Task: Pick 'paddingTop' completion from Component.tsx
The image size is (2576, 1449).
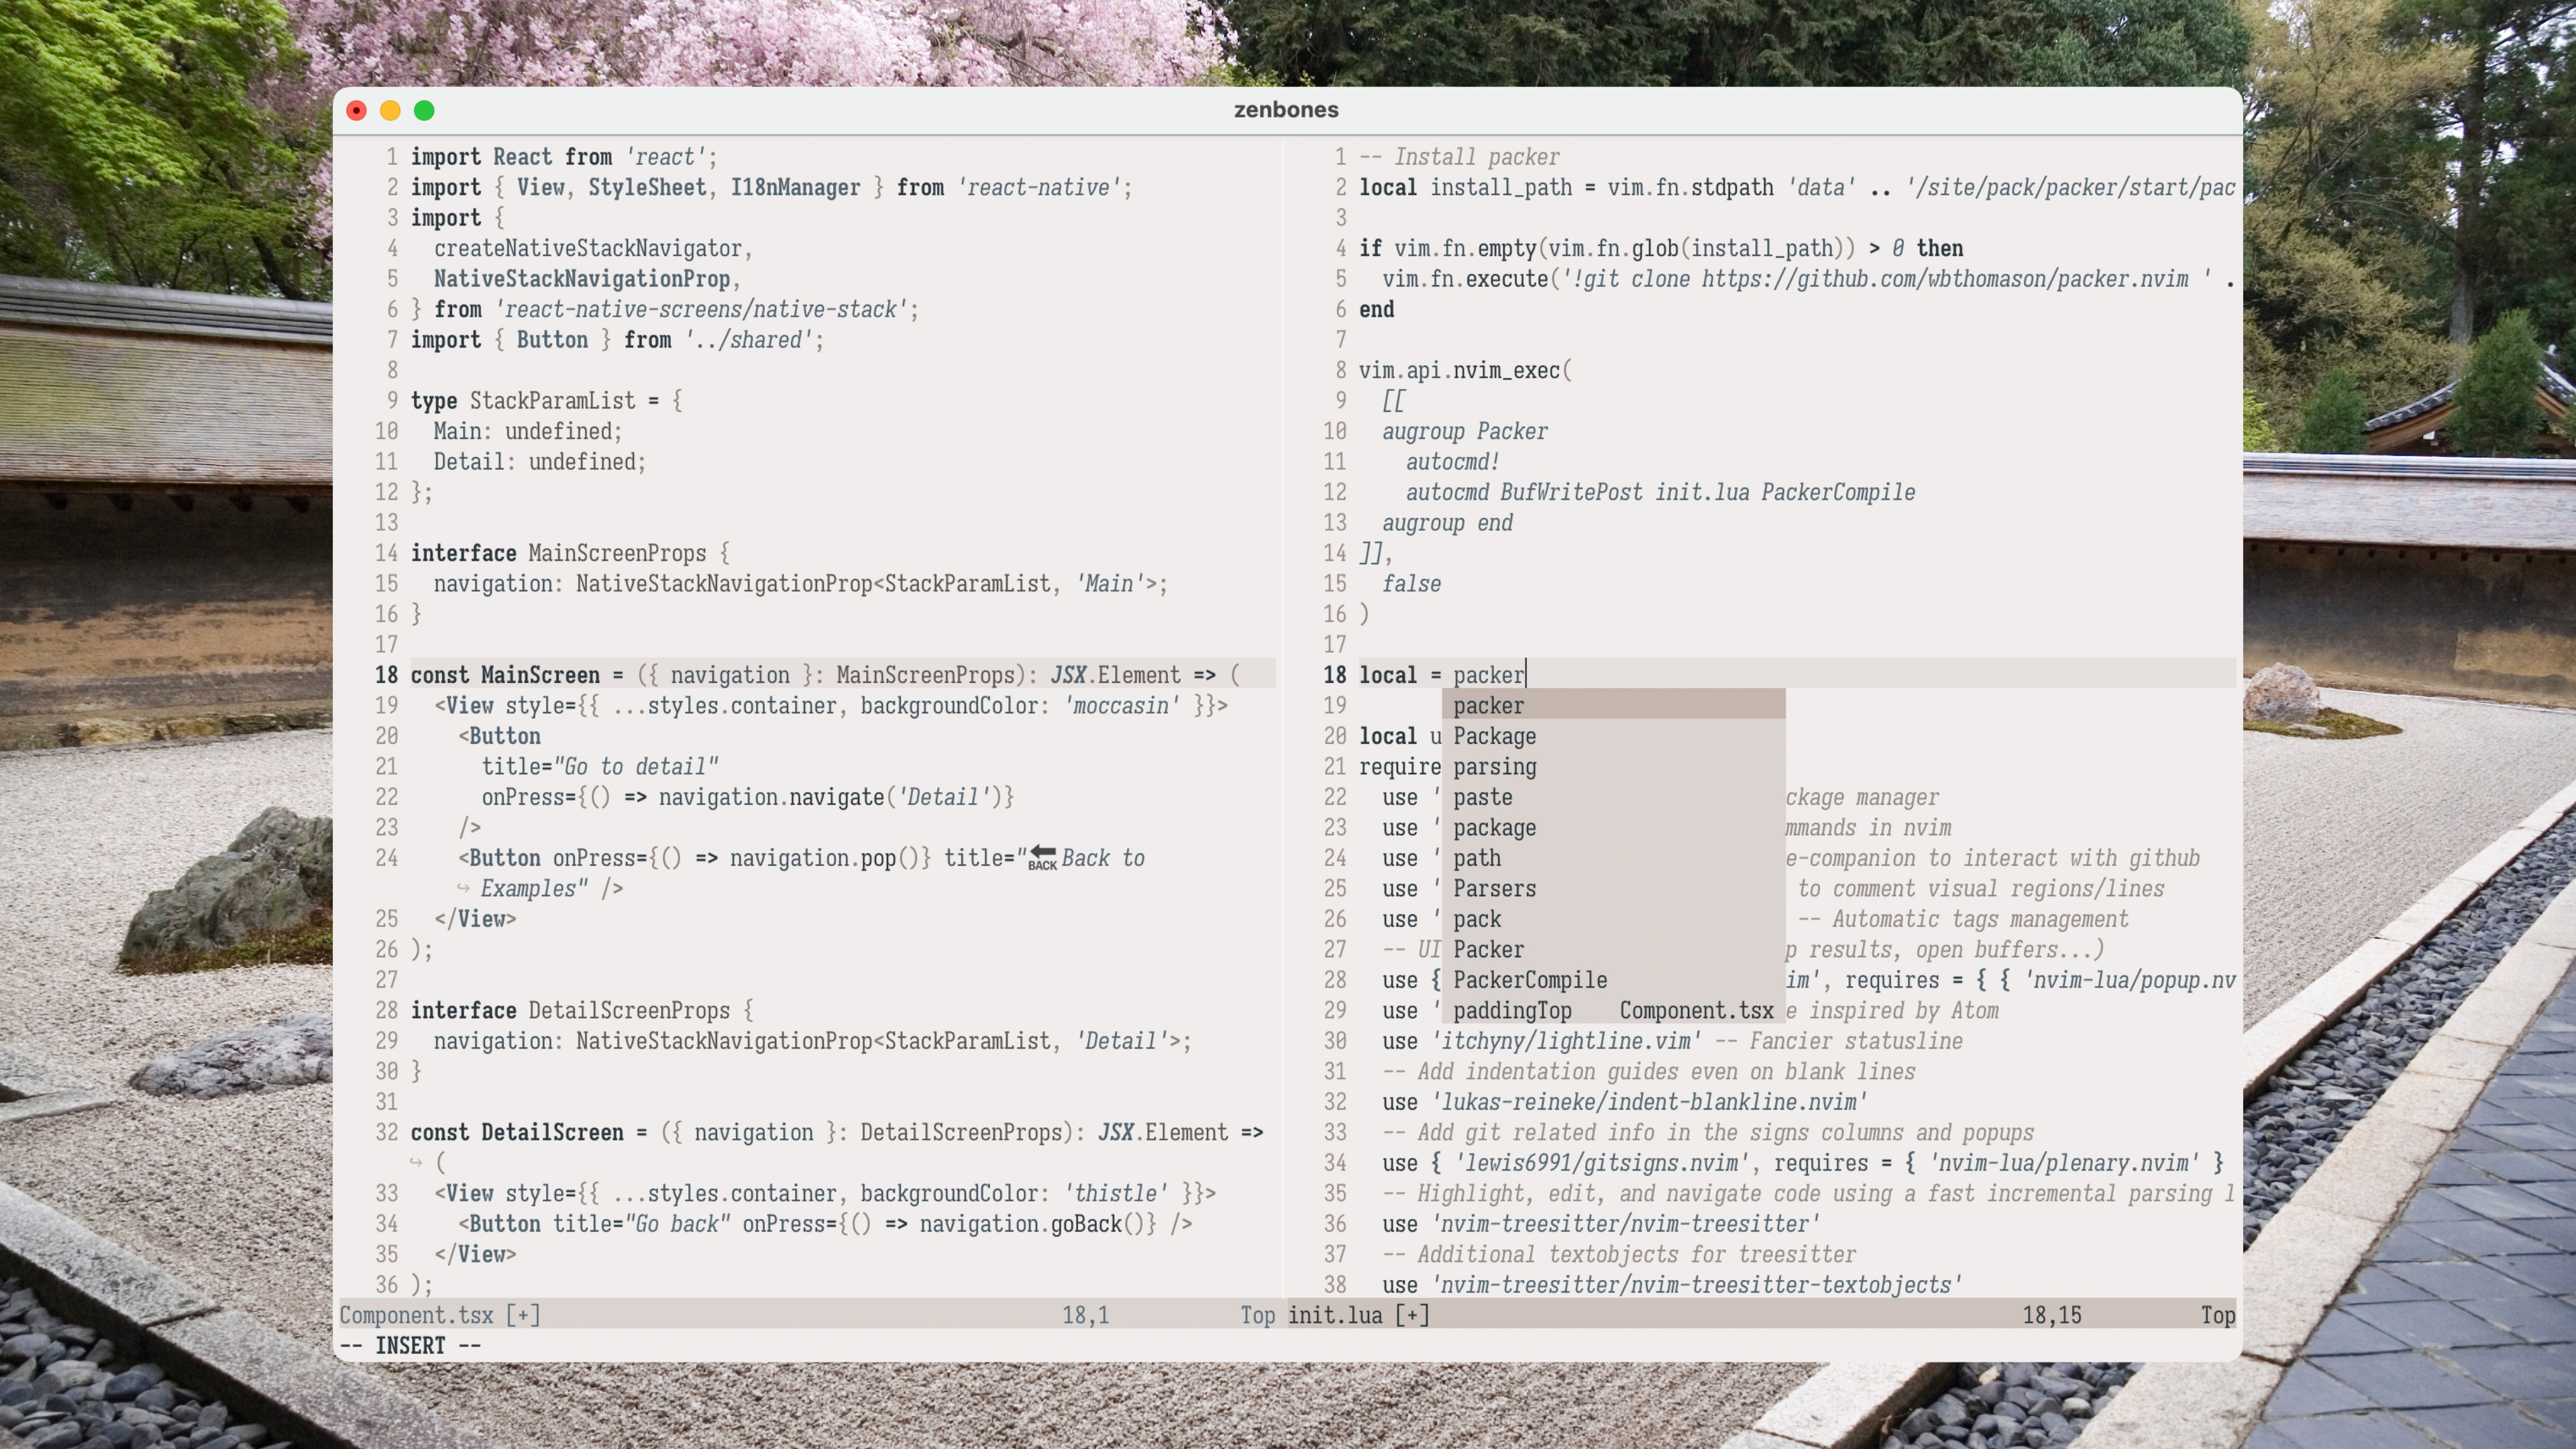Action: coord(1512,1011)
